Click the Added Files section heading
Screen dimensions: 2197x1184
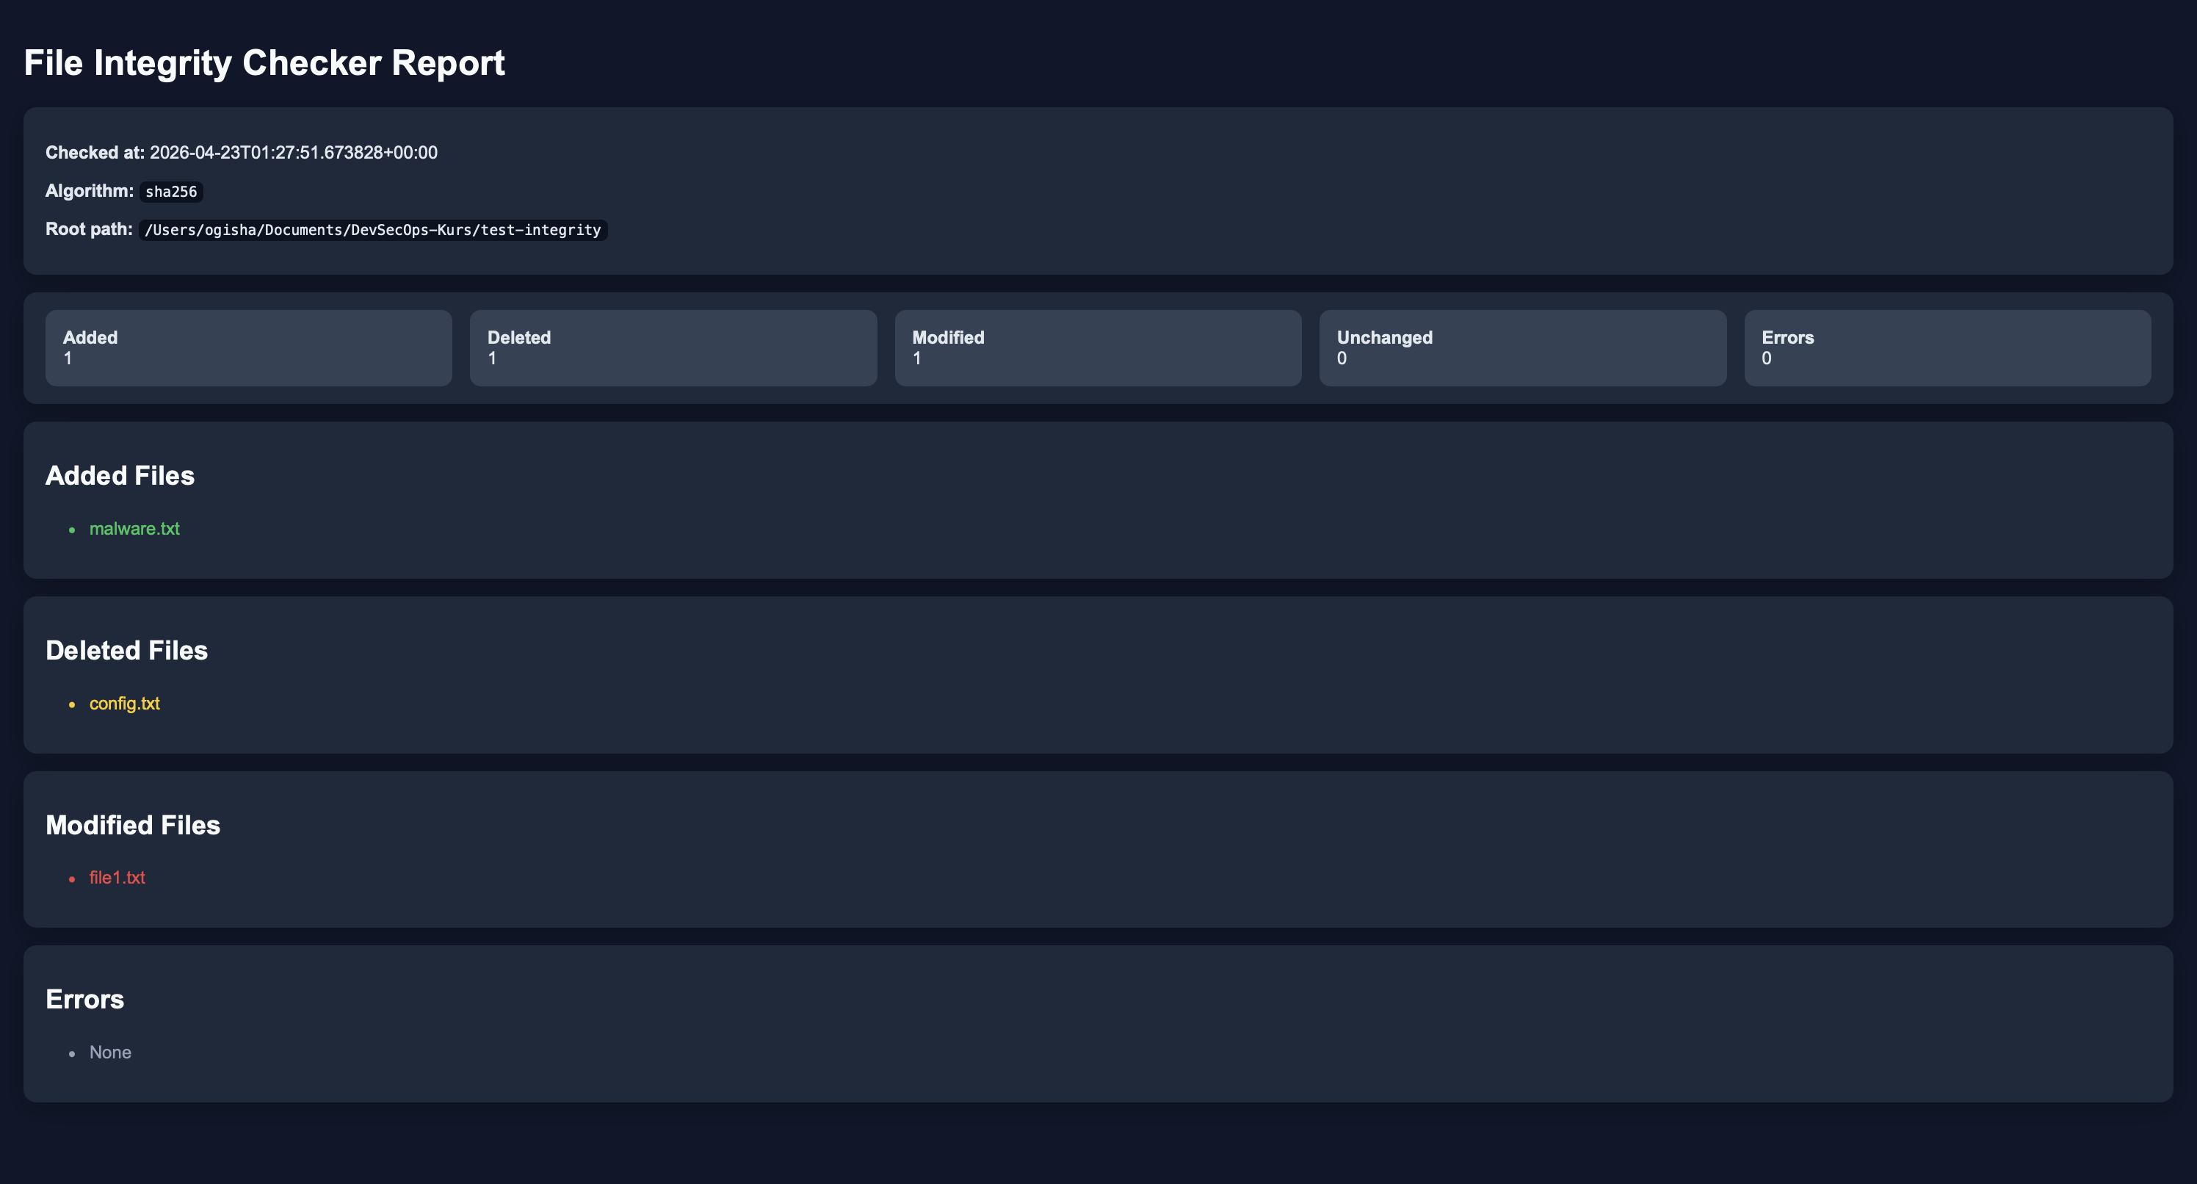[120, 476]
